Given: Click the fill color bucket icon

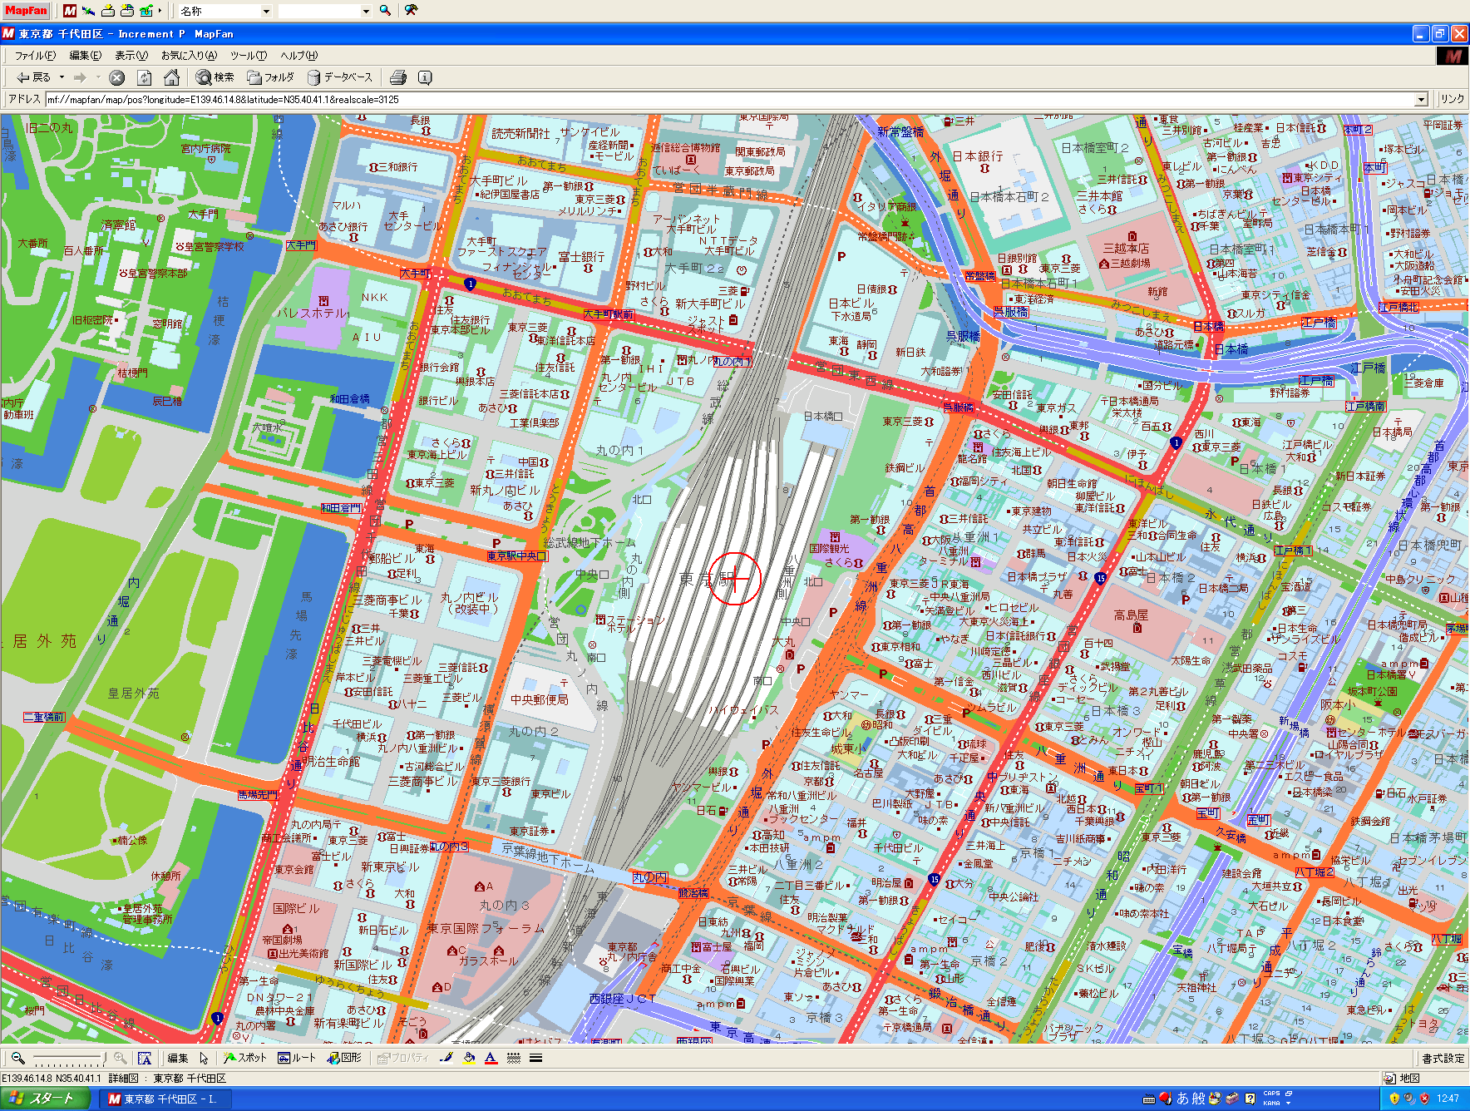Looking at the screenshot, I should (469, 1058).
